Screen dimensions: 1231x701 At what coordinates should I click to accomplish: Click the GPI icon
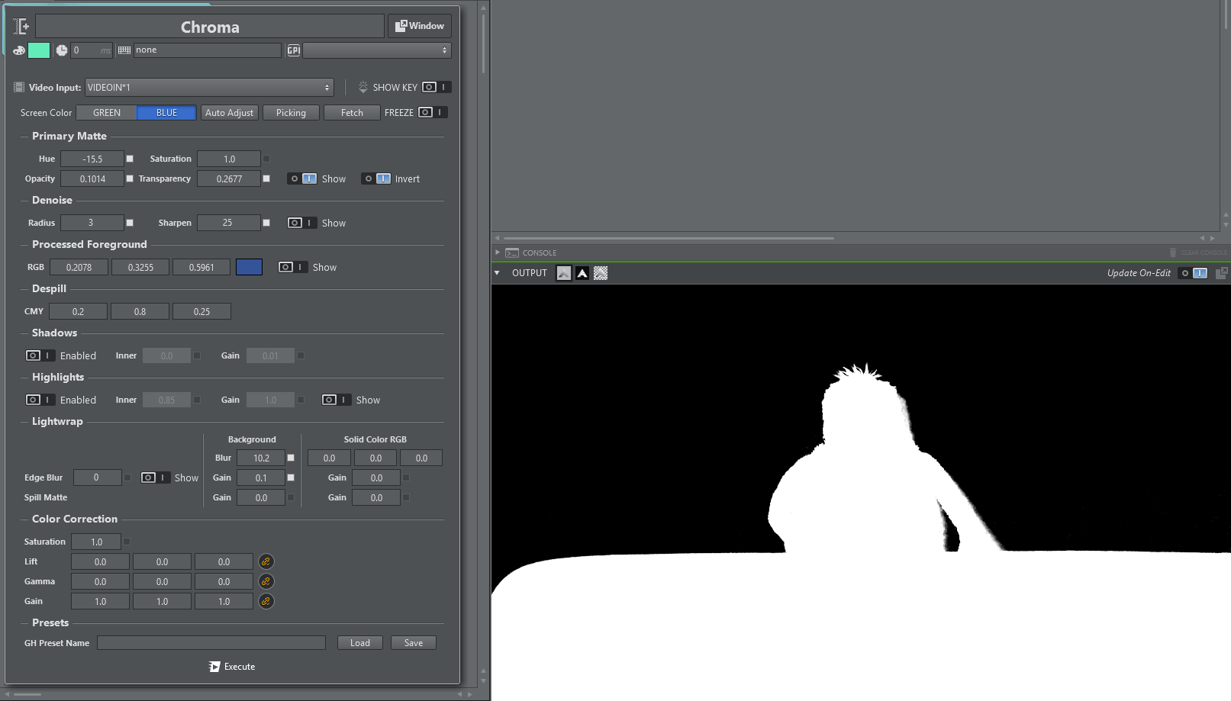click(294, 50)
